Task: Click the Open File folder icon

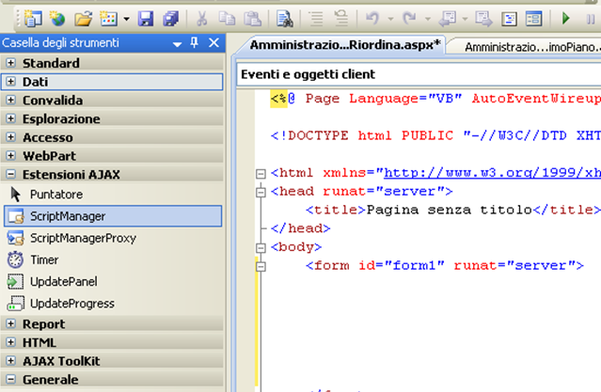Action: point(83,18)
